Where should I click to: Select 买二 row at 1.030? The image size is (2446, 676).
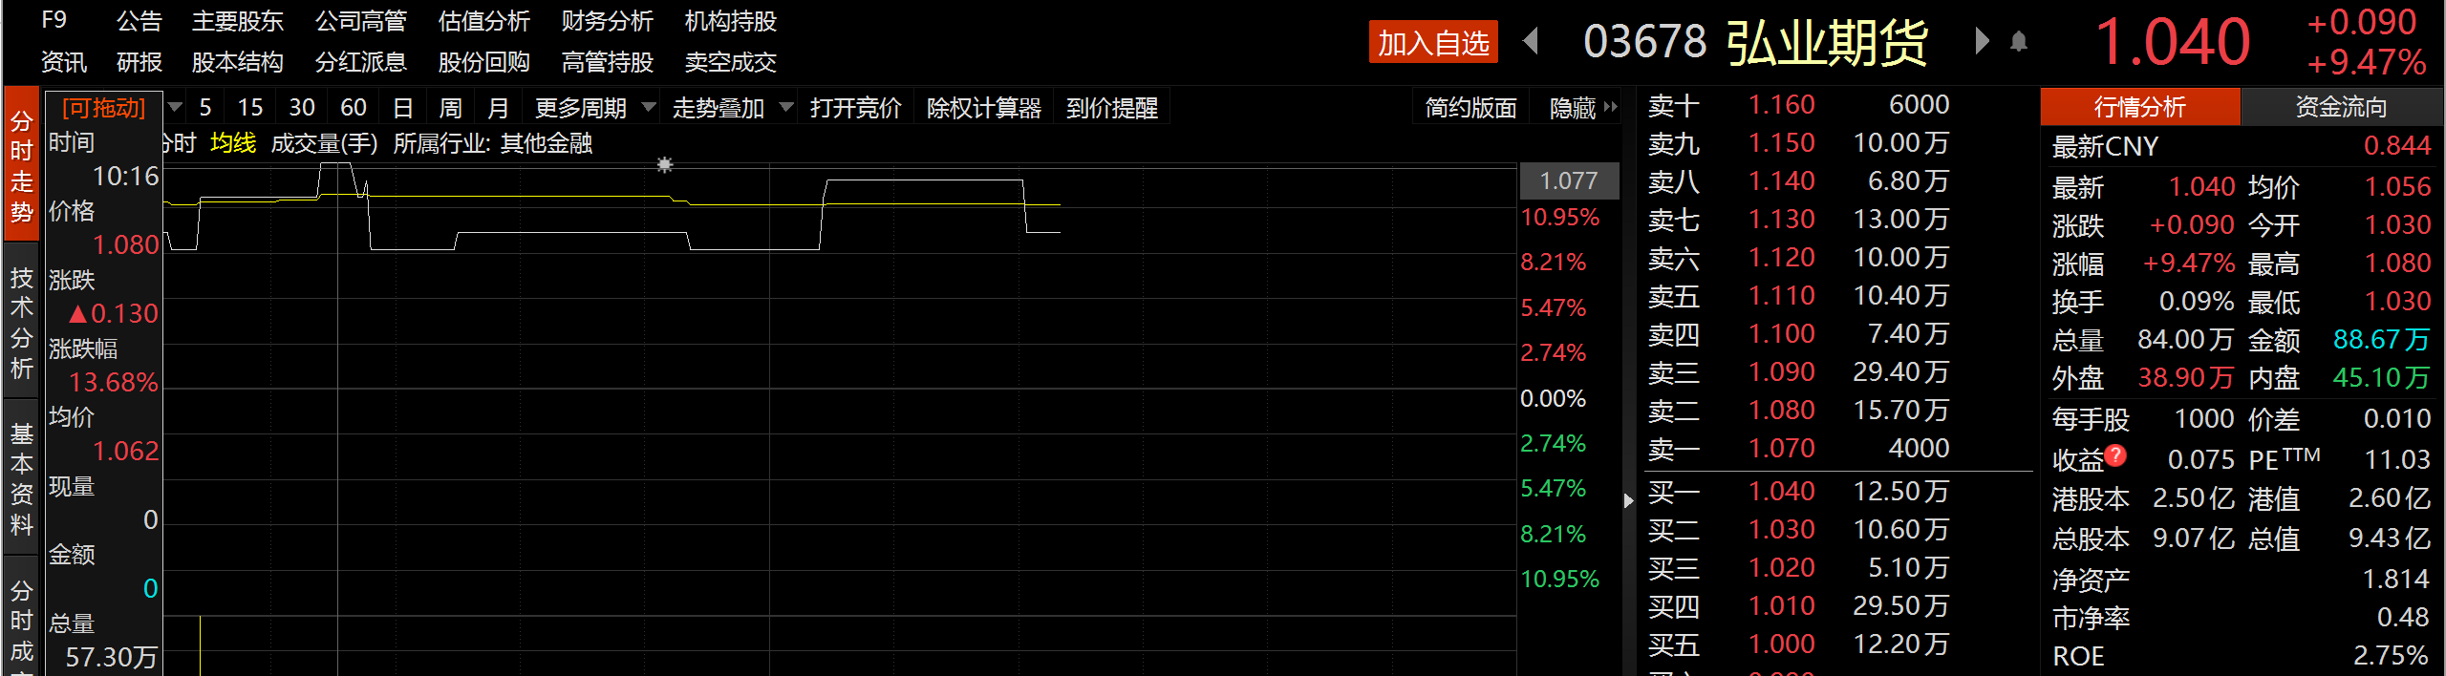pos(1799,530)
